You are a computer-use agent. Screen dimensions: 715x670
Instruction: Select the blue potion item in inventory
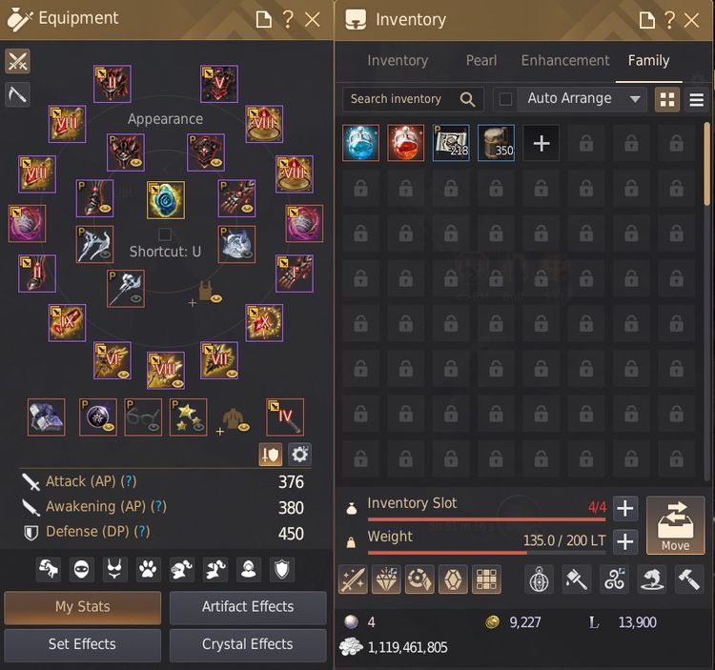(360, 143)
